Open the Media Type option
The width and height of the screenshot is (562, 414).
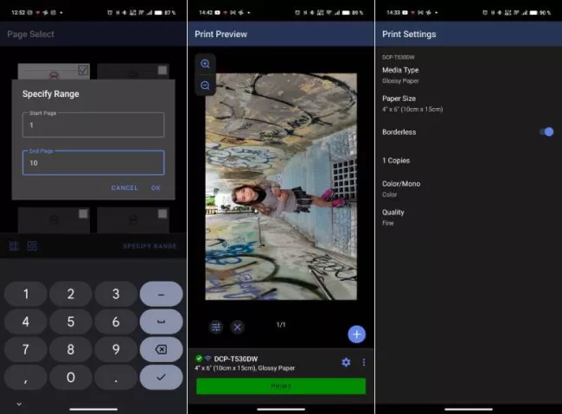click(400, 74)
